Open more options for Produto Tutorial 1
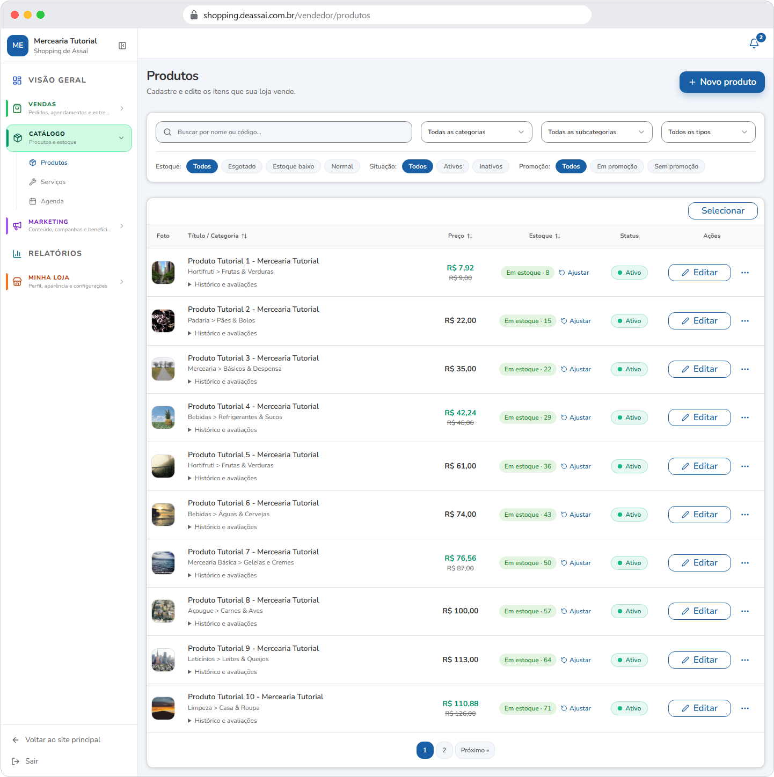The image size is (774, 777). (x=745, y=273)
